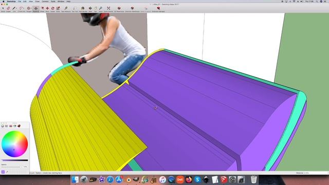Open Finder from the dock
This screenshot has height=185, width=329.
tap(75, 180)
